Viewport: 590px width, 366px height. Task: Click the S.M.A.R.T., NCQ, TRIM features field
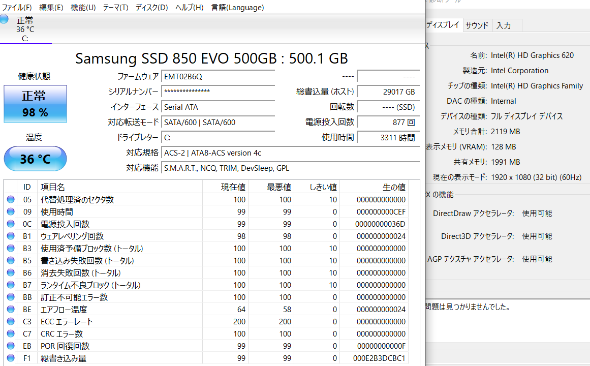pyautogui.click(x=291, y=168)
